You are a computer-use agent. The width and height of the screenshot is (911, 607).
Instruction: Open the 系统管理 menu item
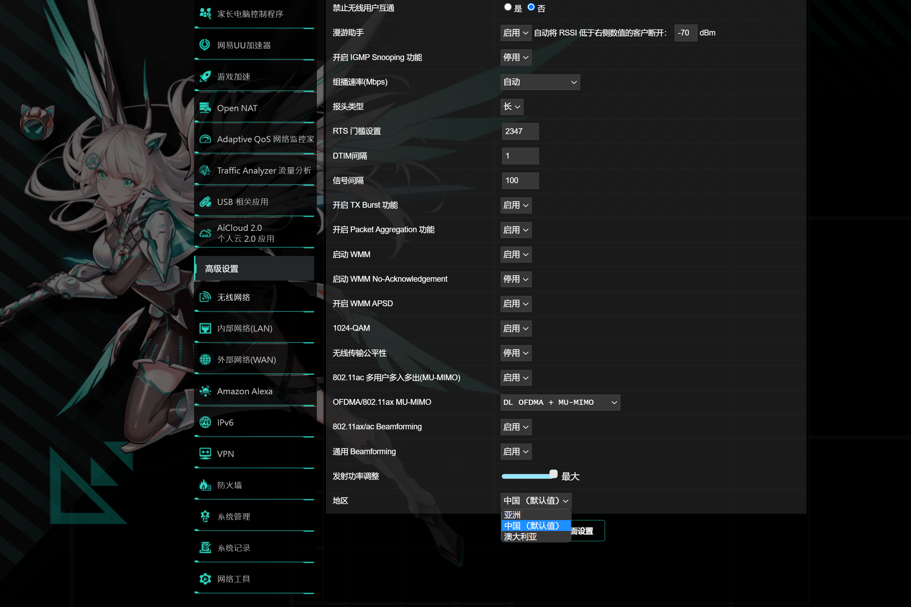point(254,516)
